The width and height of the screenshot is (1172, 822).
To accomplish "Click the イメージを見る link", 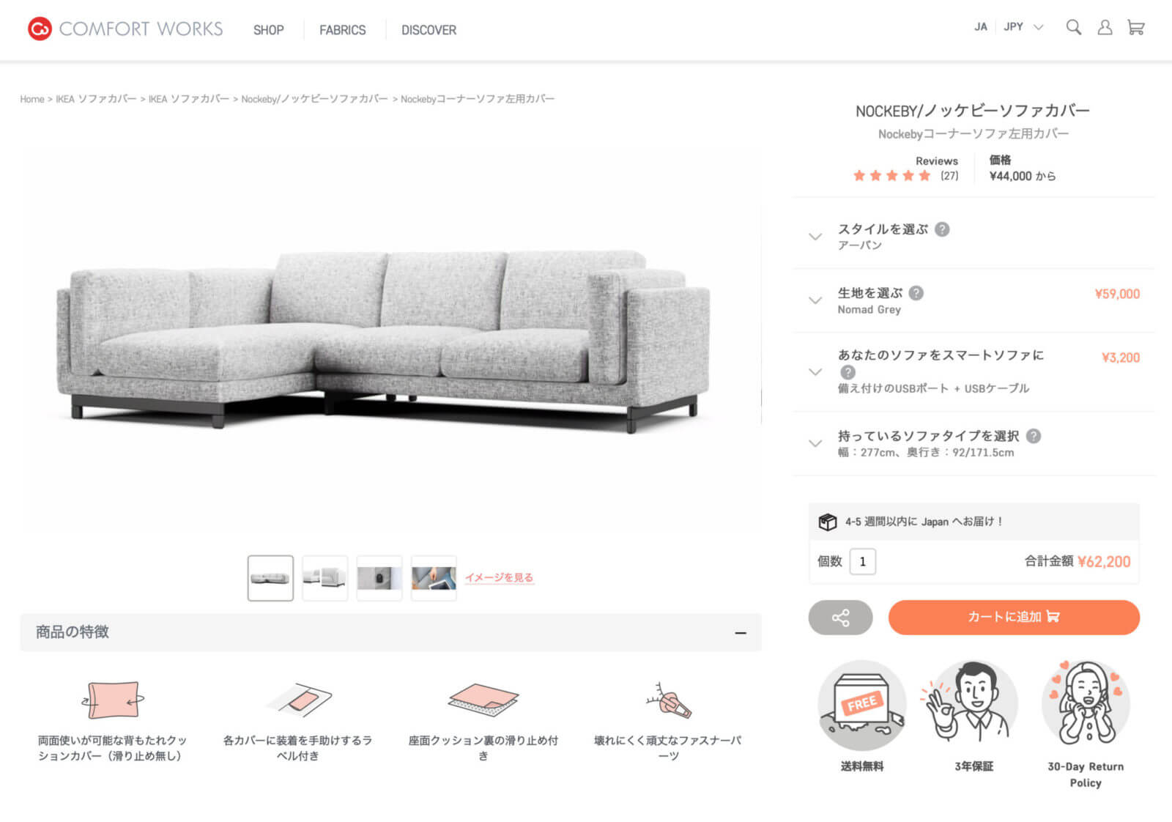I will pyautogui.click(x=499, y=577).
